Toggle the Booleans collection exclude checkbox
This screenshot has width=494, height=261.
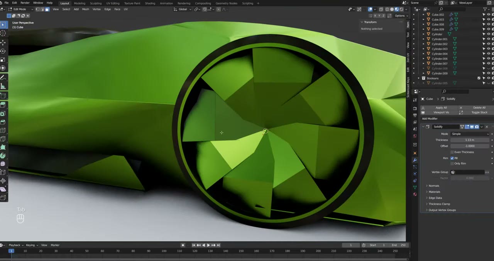coord(479,78)
